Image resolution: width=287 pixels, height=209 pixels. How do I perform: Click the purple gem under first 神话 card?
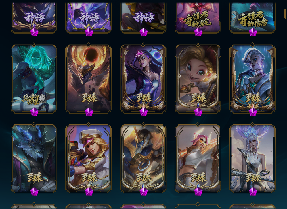(x=34, y=32)
